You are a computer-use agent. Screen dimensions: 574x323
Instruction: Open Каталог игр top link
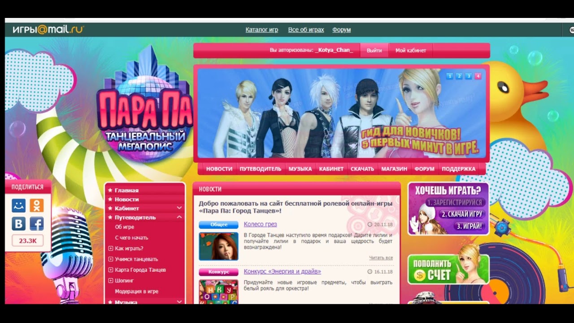262,30
